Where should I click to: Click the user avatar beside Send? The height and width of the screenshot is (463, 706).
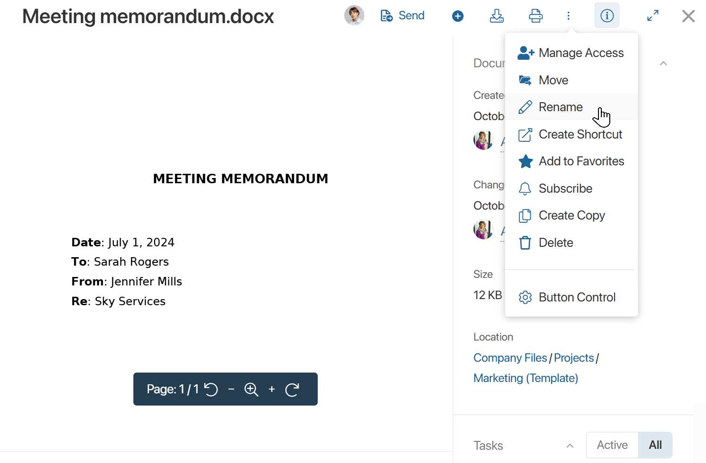click(x=354, y=16)
